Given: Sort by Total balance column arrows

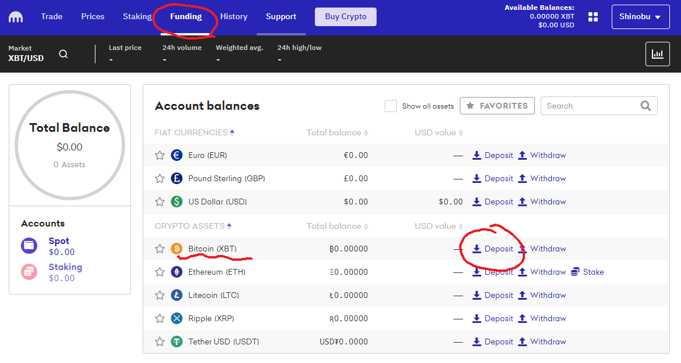Looking at the screenshot, I should pos(366,132).
